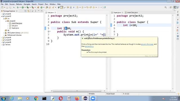Click the Search flashlight toolbar icon

pos(53,8)
